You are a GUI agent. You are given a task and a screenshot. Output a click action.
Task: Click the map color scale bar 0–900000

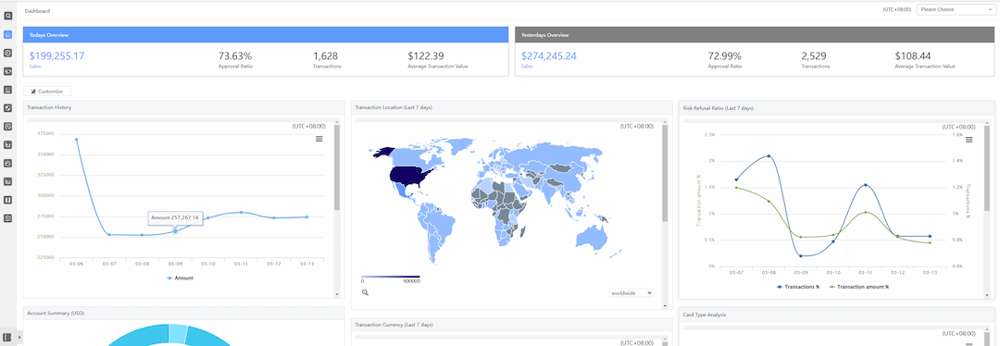391,277
